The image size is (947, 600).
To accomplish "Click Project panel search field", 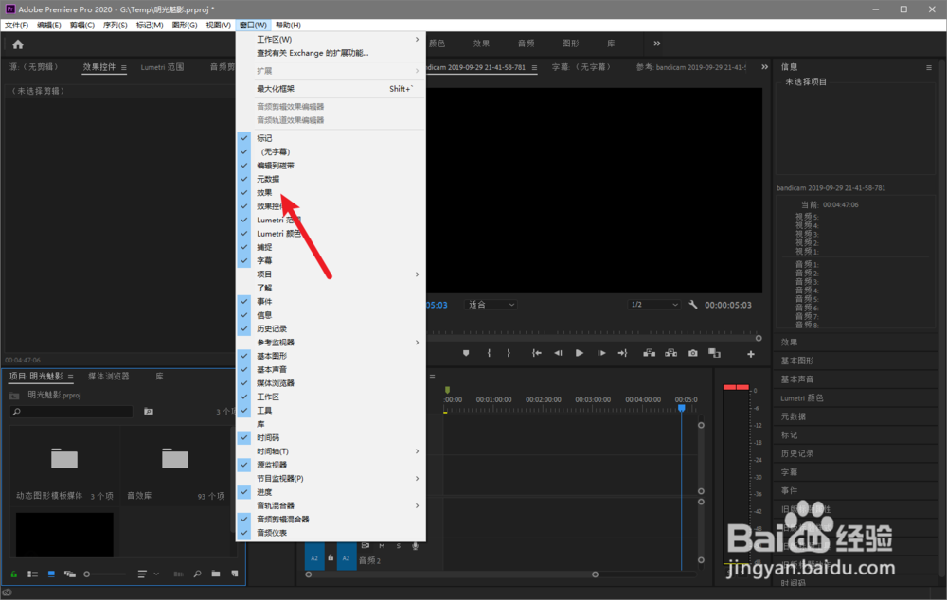I will [72, 412].
